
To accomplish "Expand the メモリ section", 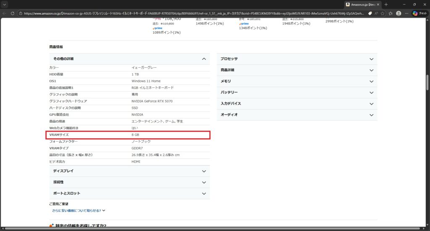I will (371, 81).
